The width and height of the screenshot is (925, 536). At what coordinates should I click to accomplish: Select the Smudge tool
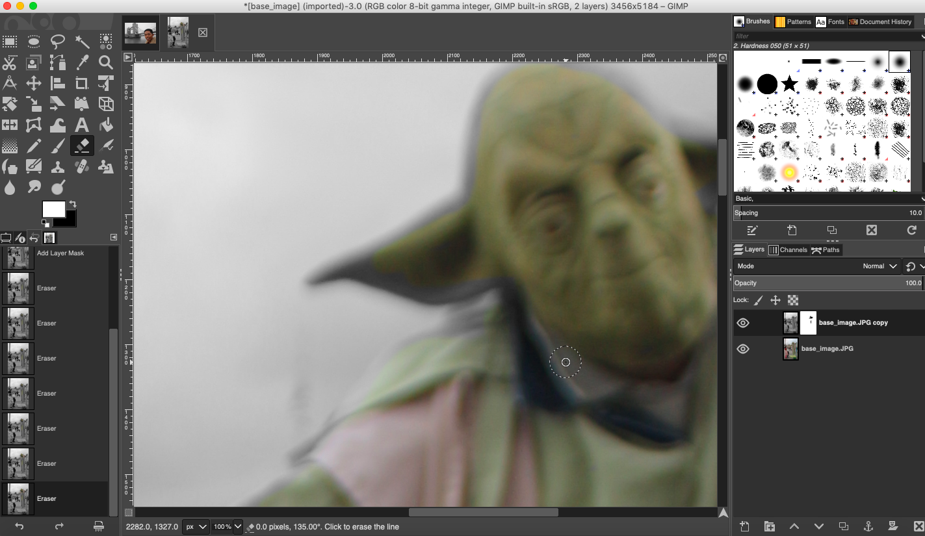click(x=34, y=187)
